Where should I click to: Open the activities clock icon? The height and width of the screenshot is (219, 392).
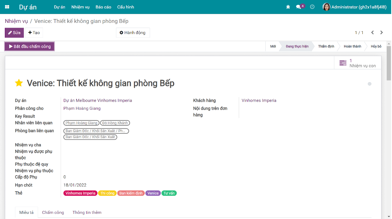(x=312, y=7)
